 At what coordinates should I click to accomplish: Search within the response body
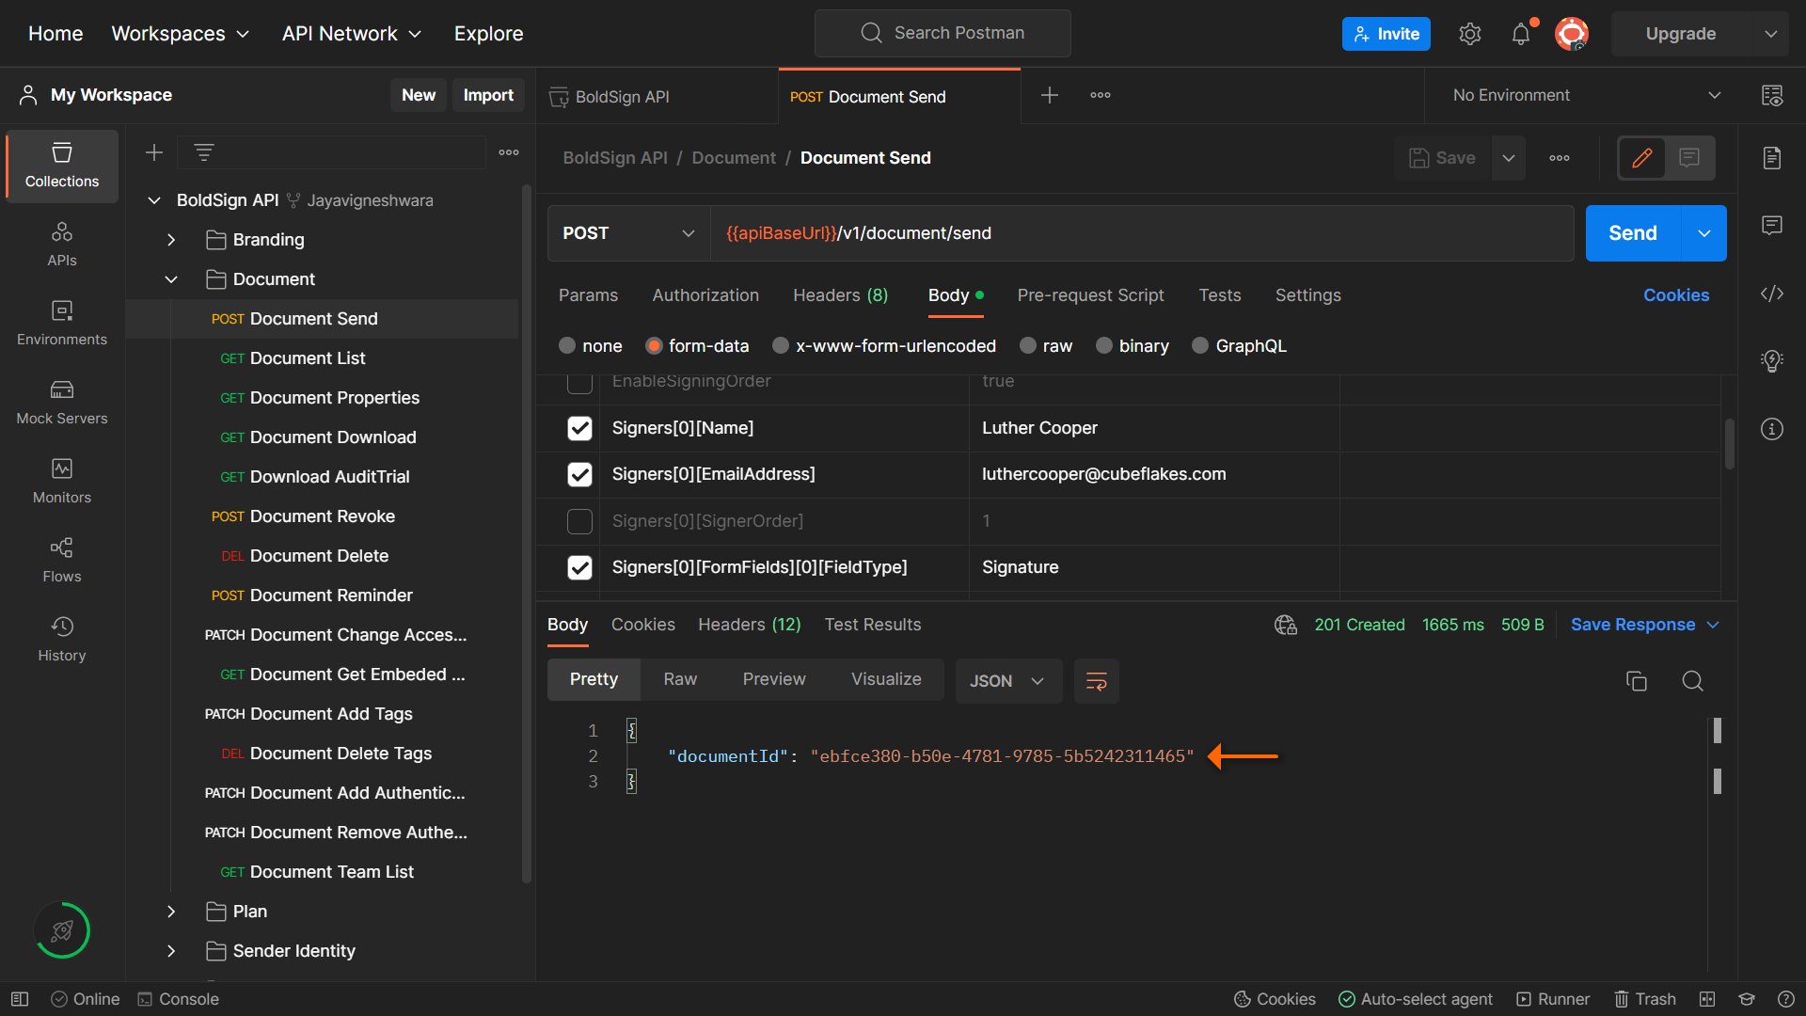click(x=1693, y=681)
